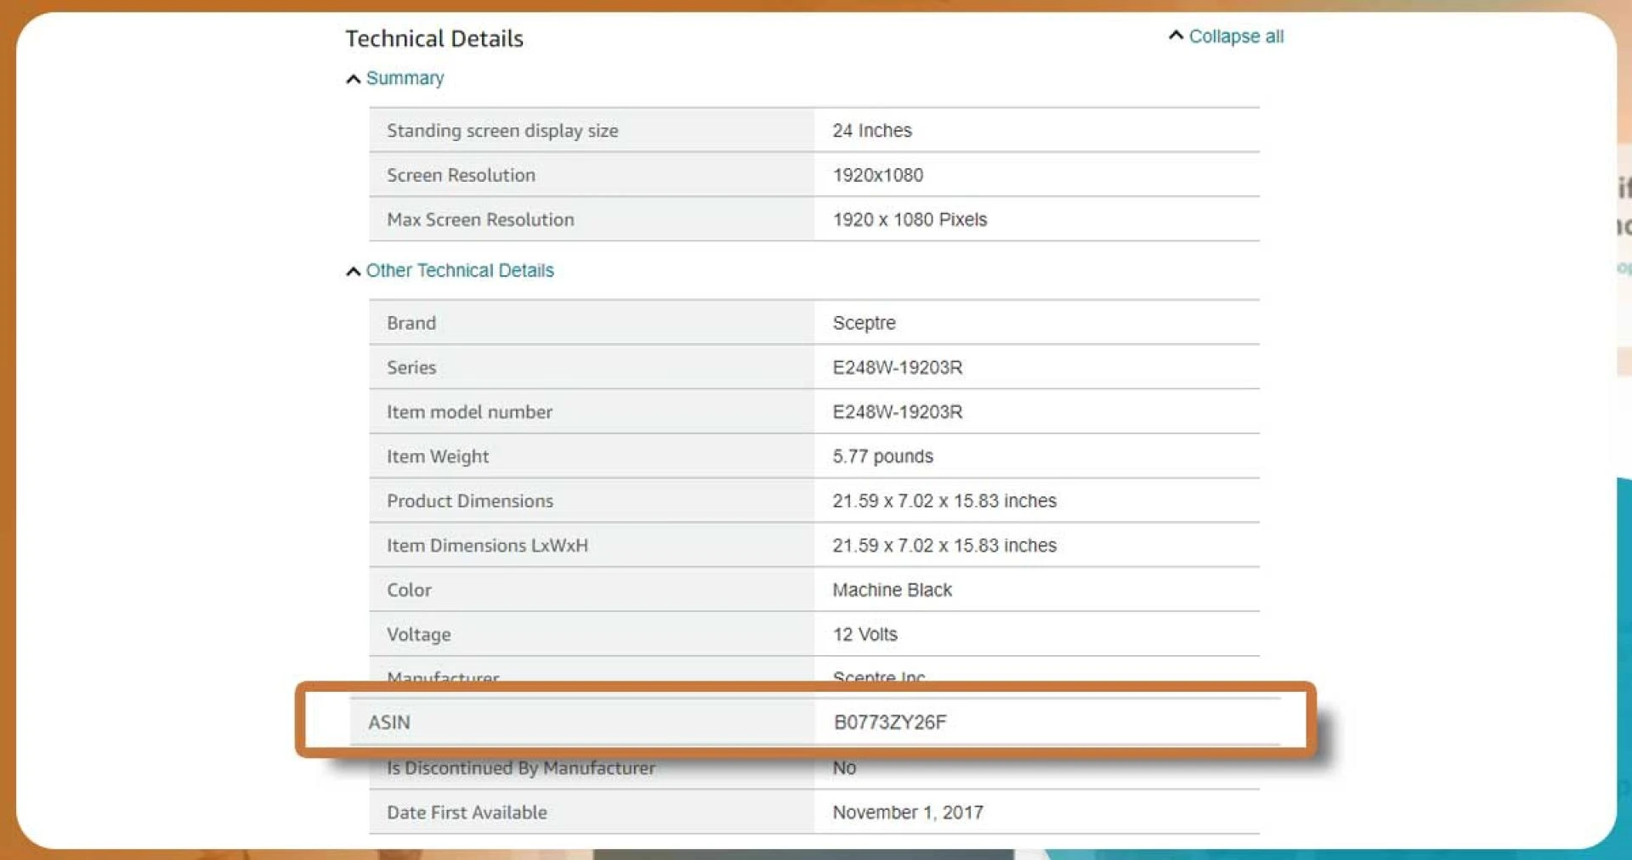Click the 'Voltage' row label

419,634
